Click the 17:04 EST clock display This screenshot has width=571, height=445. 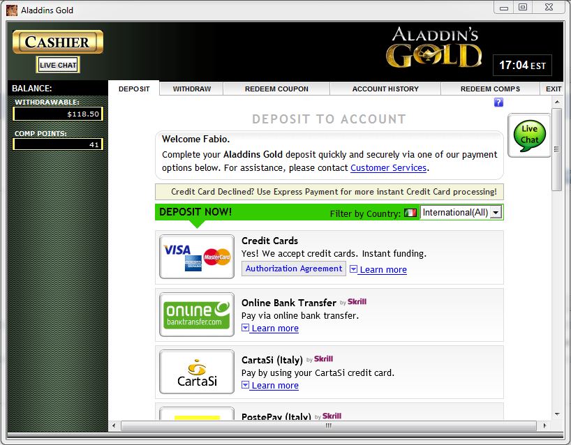point(522,66)
